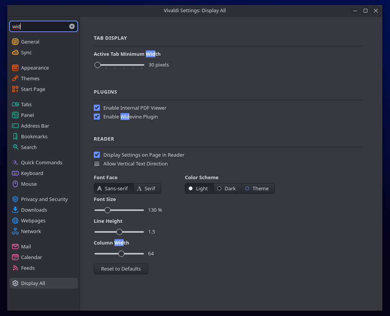Click the Column Width slider handle

[121, 254]
